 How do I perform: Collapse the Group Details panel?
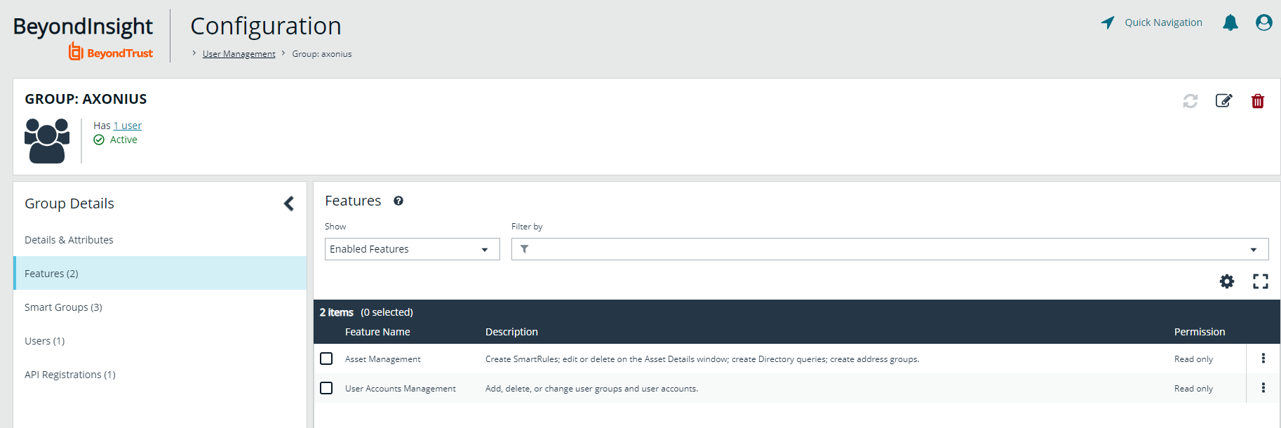coord(289,203)
